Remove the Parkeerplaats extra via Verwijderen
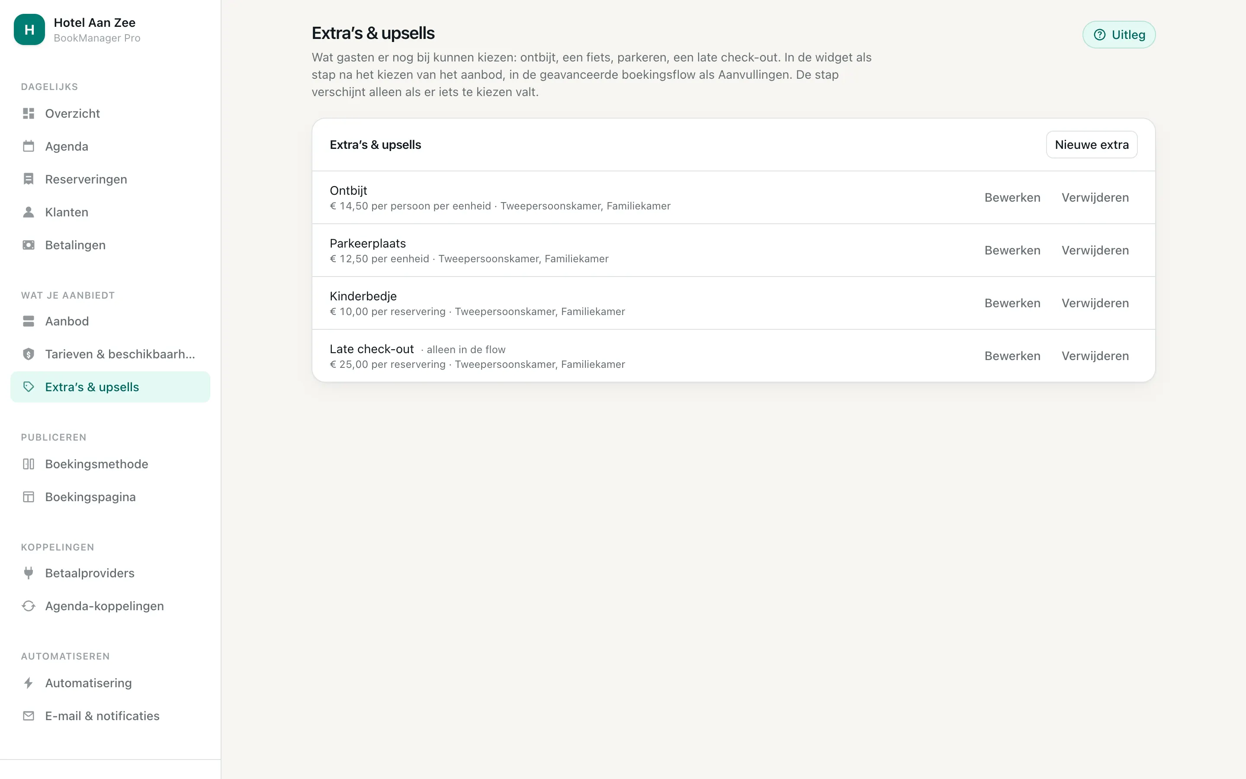 pyautogui.click(x=1095, y=251)
